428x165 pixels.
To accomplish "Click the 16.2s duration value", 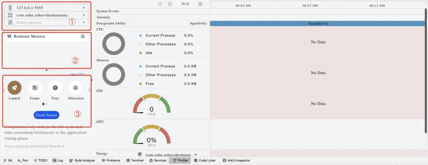I will click(x=185, y=4).
